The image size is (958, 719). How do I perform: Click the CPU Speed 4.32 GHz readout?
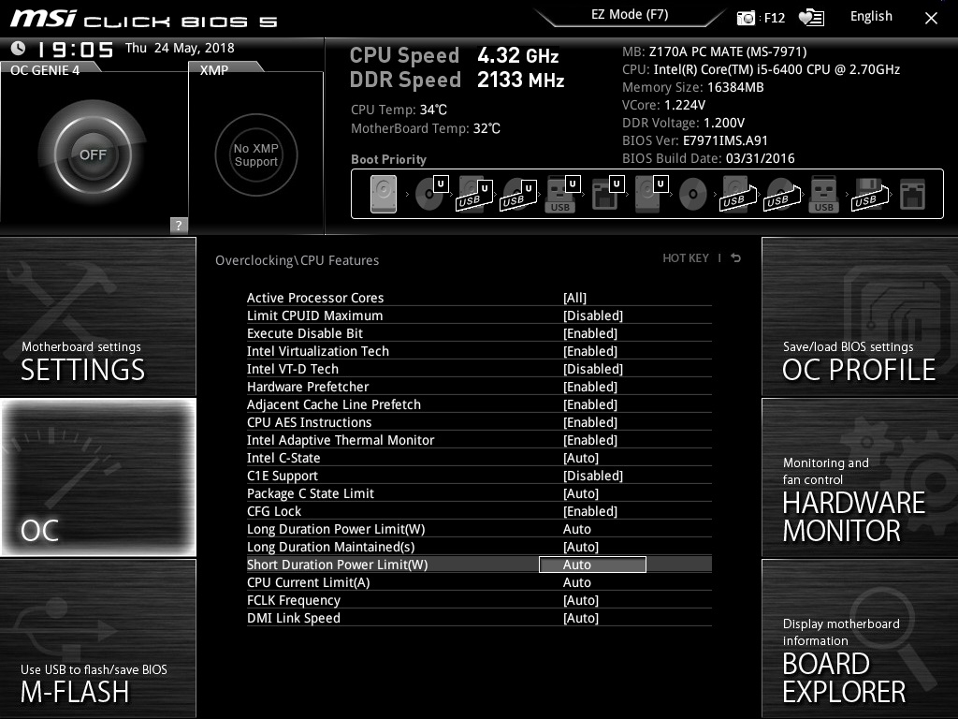(x=454, y=55)
